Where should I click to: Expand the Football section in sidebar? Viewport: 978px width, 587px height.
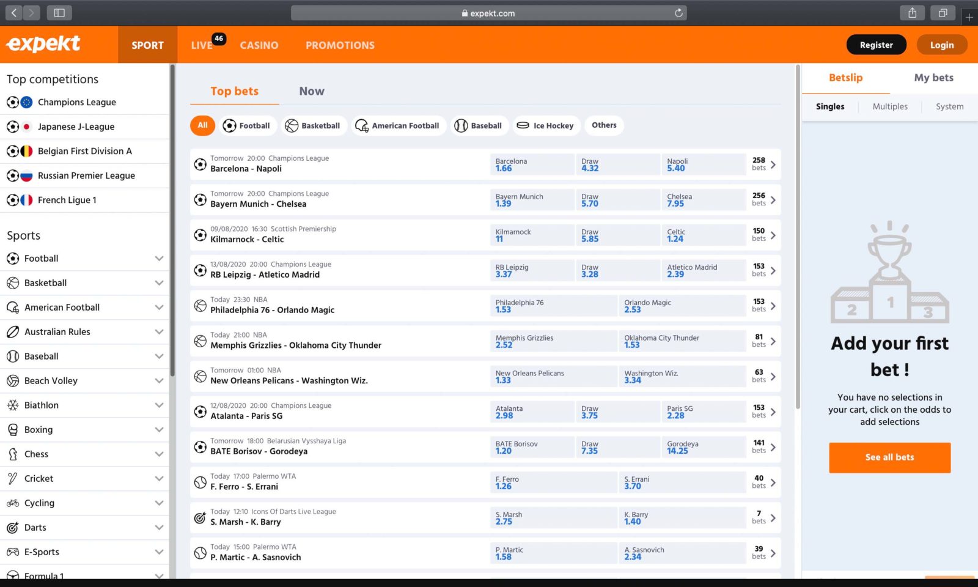[x=160, y=258]
